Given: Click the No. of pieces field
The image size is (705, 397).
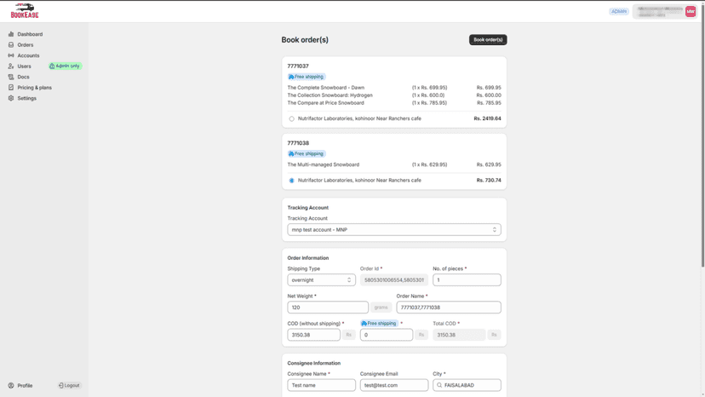Looking at the screenshot, I should click(x=467, y=280).
